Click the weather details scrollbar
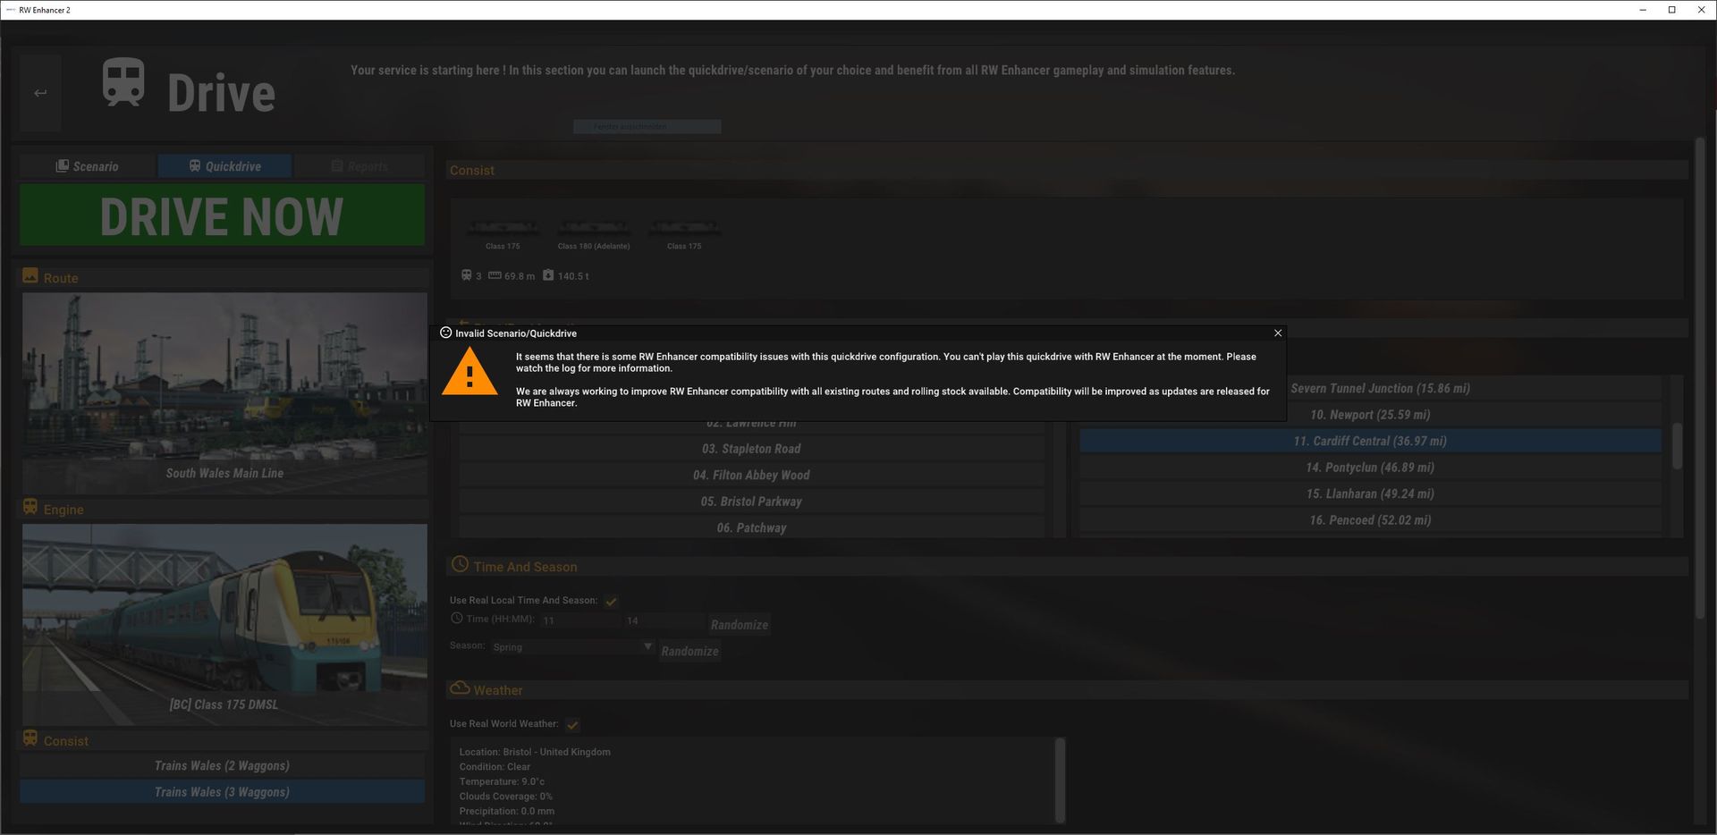The height and width of the screenshot is (835, 1717). [1060, 780]
